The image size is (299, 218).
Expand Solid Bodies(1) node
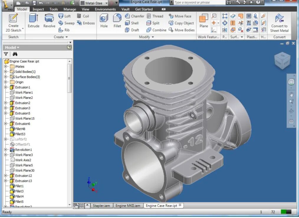coord(6,72)
